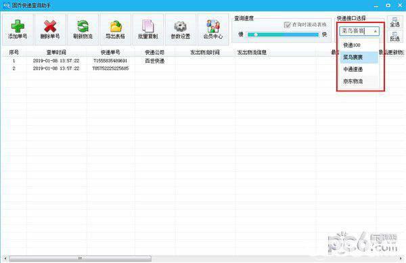The height and width of the screenshot is (263, 406).
Task: Collapse the 快递接口选择 combo box arrow
Action: click(375, 31)
